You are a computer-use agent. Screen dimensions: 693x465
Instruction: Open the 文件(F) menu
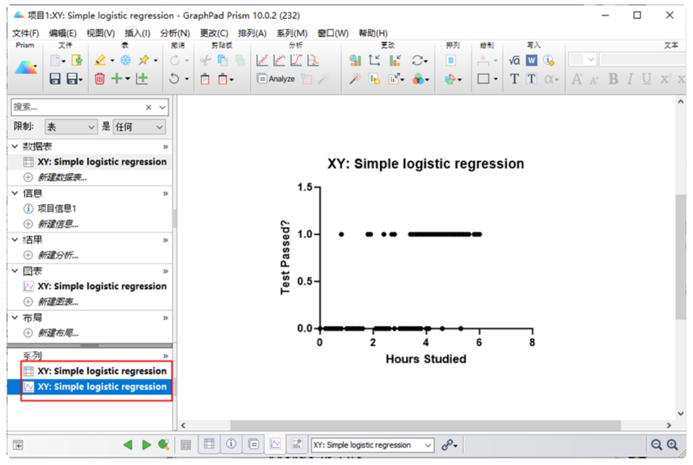pyautogui.click(x=25, y=33)
